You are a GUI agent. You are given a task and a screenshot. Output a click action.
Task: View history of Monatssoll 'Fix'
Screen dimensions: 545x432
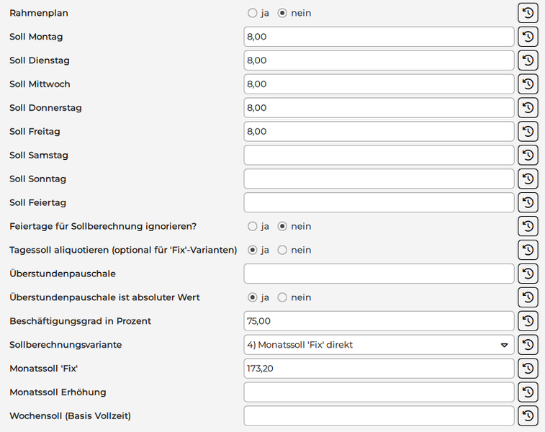click(x=528, y=369)
